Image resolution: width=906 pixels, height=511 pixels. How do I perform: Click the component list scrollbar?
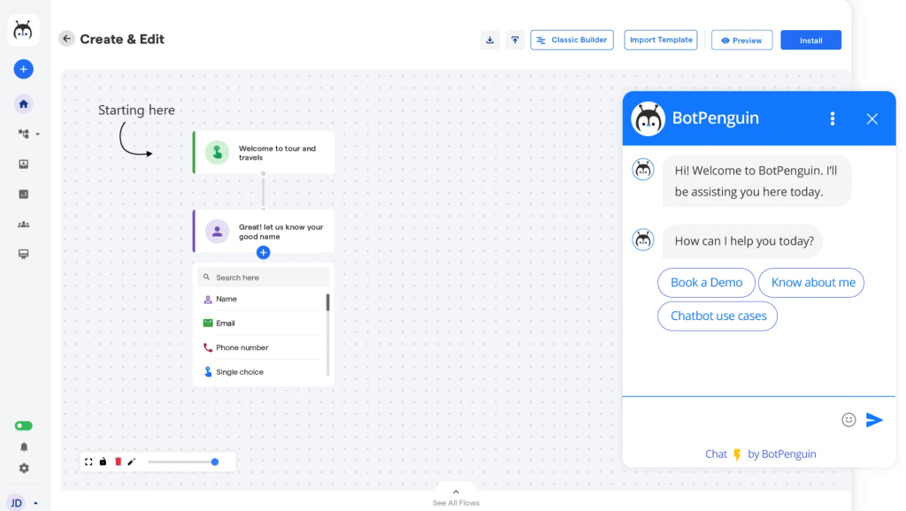[327, 302]
